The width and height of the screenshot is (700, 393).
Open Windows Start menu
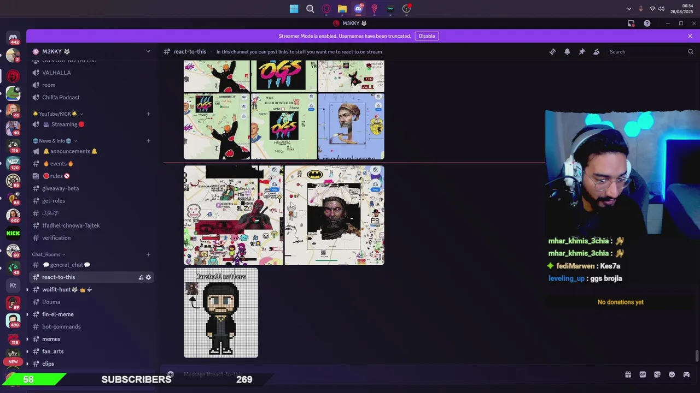pos(294,9)
